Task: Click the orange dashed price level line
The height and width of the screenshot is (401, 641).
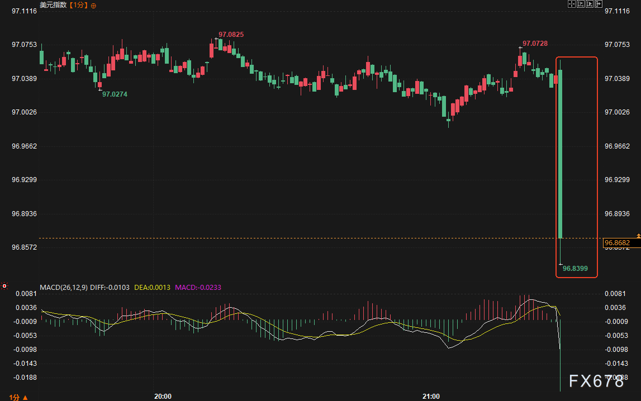Action: (279, 237)
